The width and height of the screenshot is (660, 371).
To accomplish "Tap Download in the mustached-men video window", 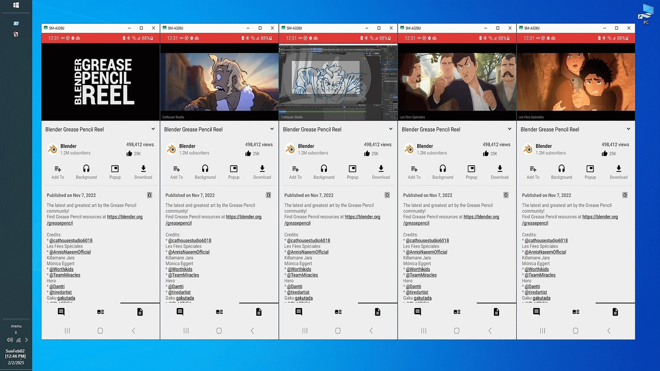I will coord(500,172).
